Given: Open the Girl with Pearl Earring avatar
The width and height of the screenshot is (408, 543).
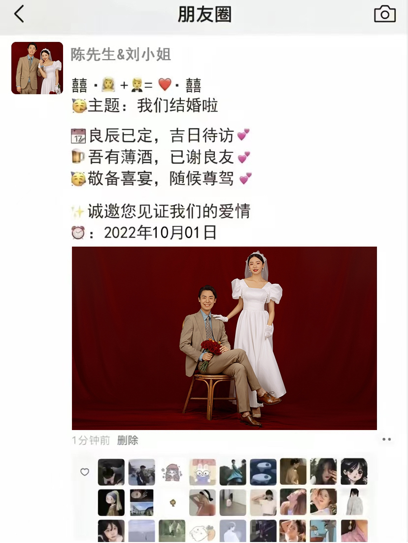Looking at the screenshot, I should click(x=111, y=503).
